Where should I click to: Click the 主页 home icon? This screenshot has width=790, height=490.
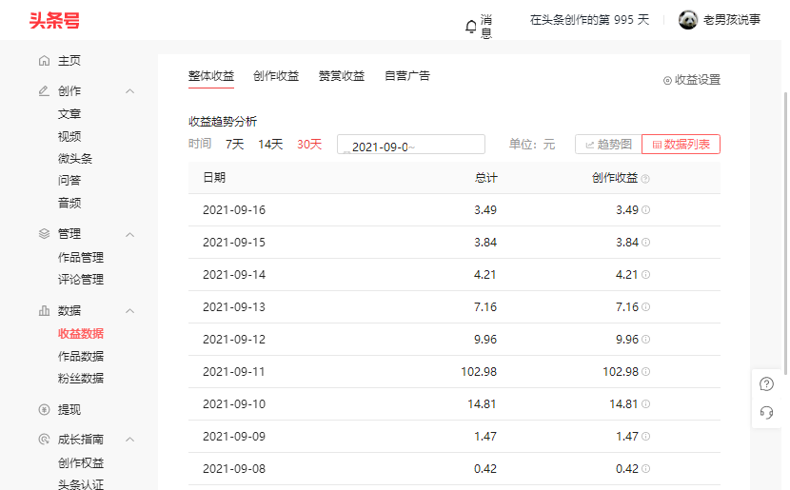[x=45, y=61]
